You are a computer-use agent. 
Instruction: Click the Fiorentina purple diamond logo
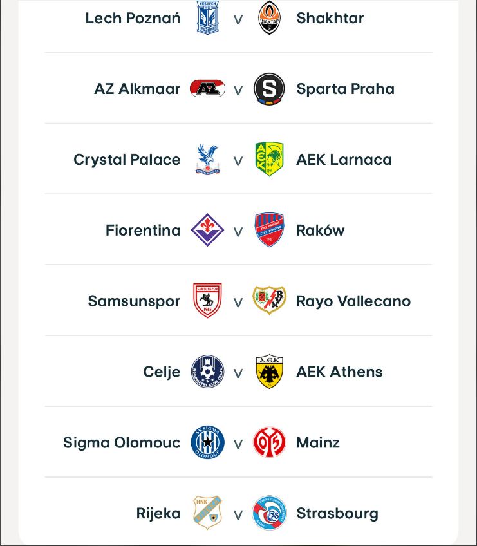point(207,231)
